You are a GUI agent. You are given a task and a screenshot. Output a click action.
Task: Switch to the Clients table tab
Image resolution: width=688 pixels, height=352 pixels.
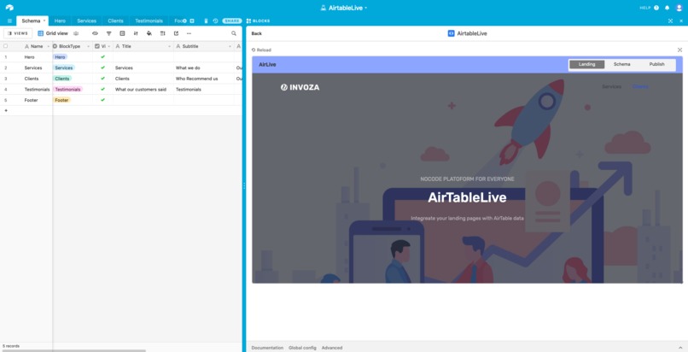point(115,21)
